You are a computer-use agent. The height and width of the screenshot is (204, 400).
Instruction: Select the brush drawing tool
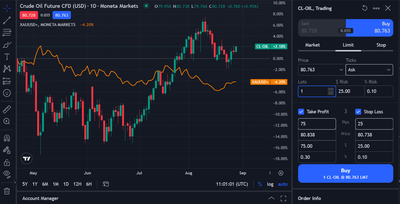(x=7, y=44)
